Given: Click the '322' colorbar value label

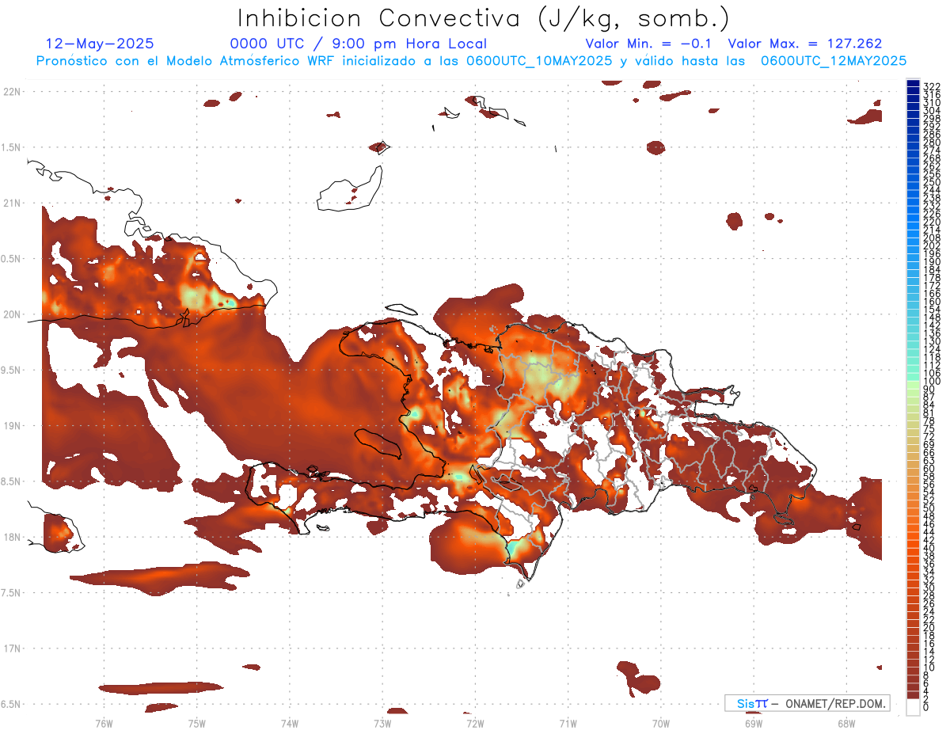Looking at the screenshot, I should [x=932, y=86].
